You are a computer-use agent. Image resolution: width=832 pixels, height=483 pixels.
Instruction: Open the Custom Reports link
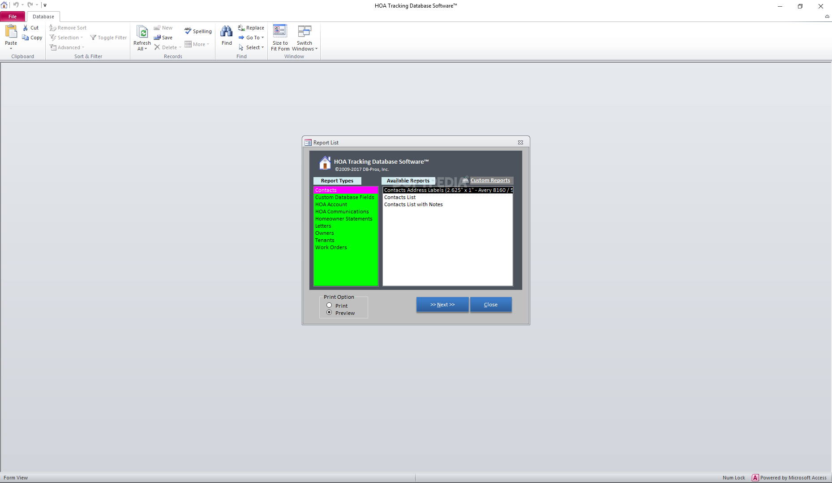pos(490,180)
